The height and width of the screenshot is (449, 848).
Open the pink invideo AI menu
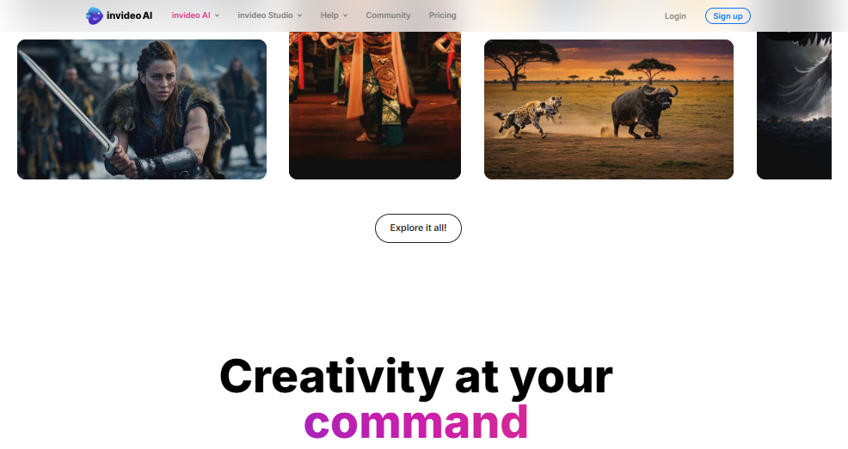[x=191, y=15]
